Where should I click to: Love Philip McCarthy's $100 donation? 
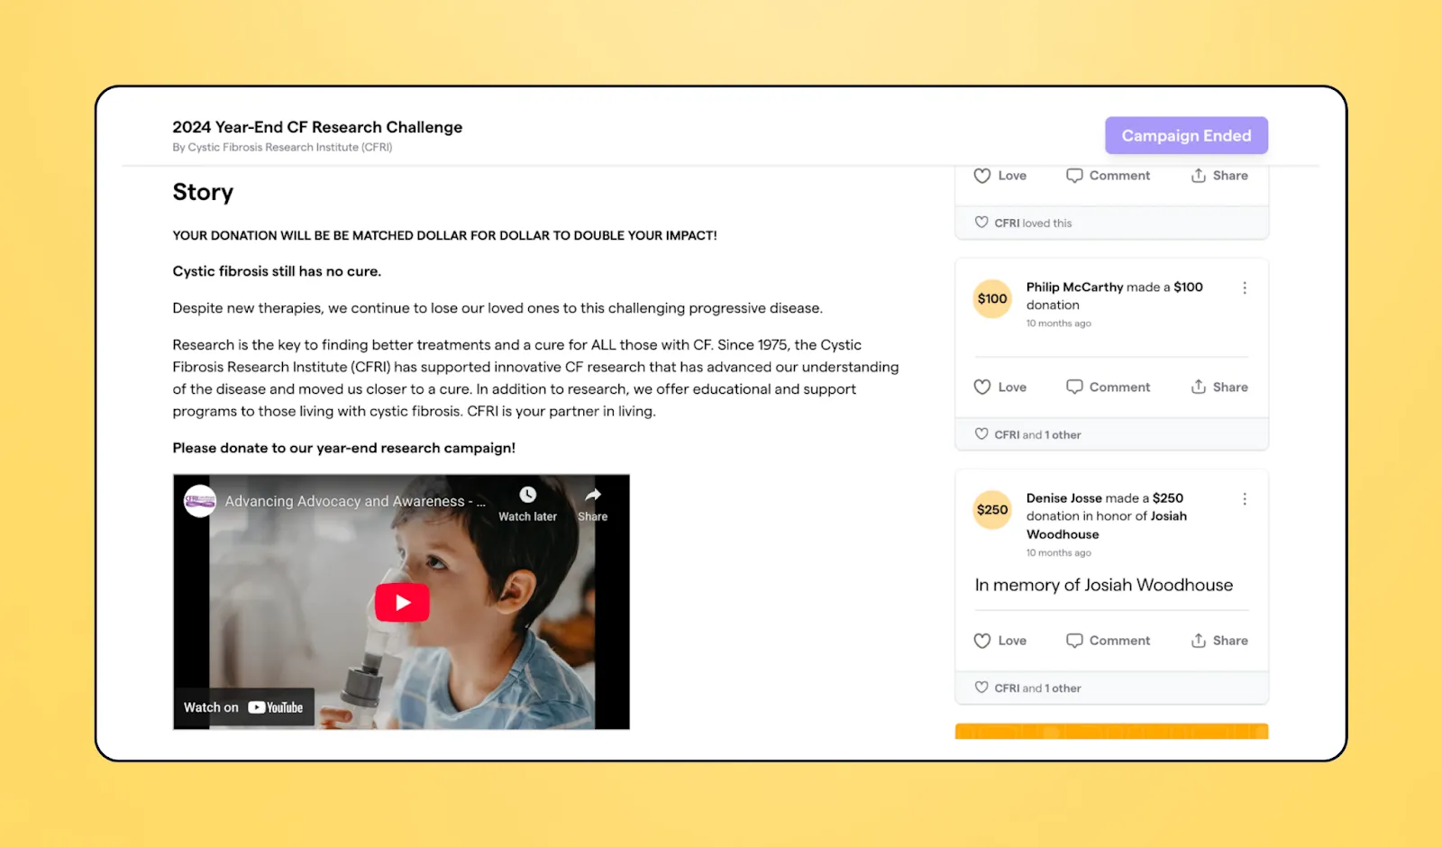click(1000, 387)
